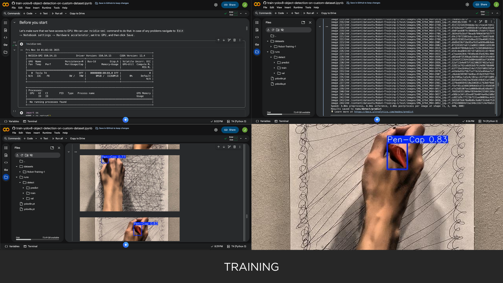Toggle hidden files visibility in 8:29 PM window
Viewport: 503px width, 283px height.
pyautogui.click(x=31, y=155)
